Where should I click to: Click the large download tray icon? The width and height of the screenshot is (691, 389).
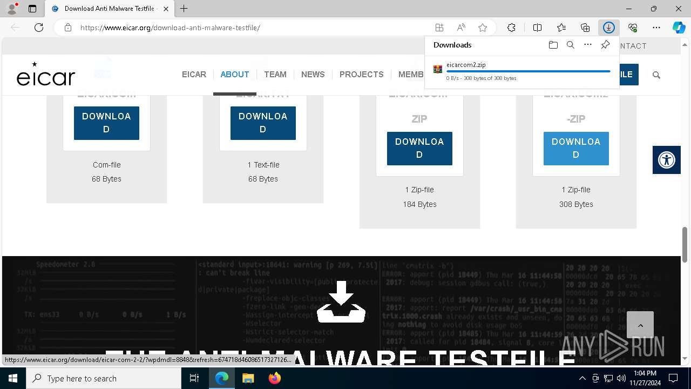[x=341, y=302]
